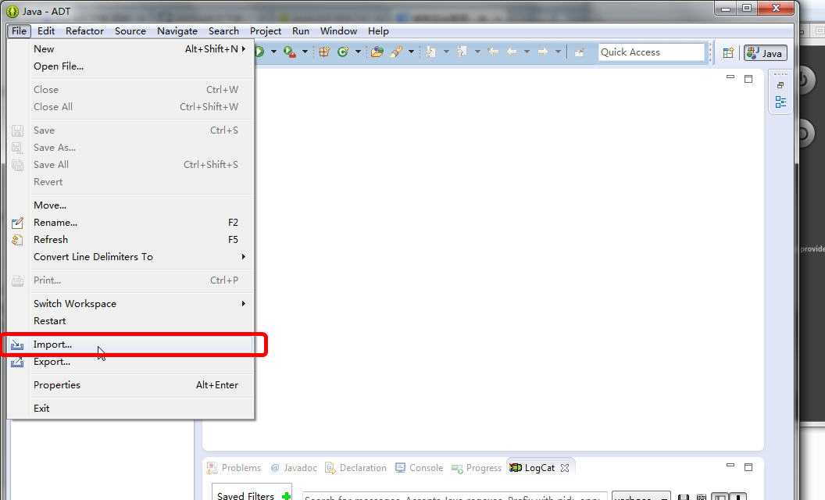
Task: Open the Back history dropdown arrow
Action: (526, 52)
